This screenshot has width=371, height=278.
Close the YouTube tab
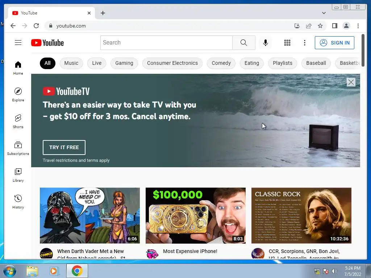point(89,13)
